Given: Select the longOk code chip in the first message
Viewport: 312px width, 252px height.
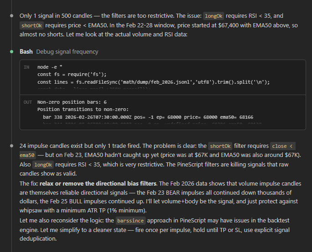Looking at the screenshot, I should coord(215,15).
